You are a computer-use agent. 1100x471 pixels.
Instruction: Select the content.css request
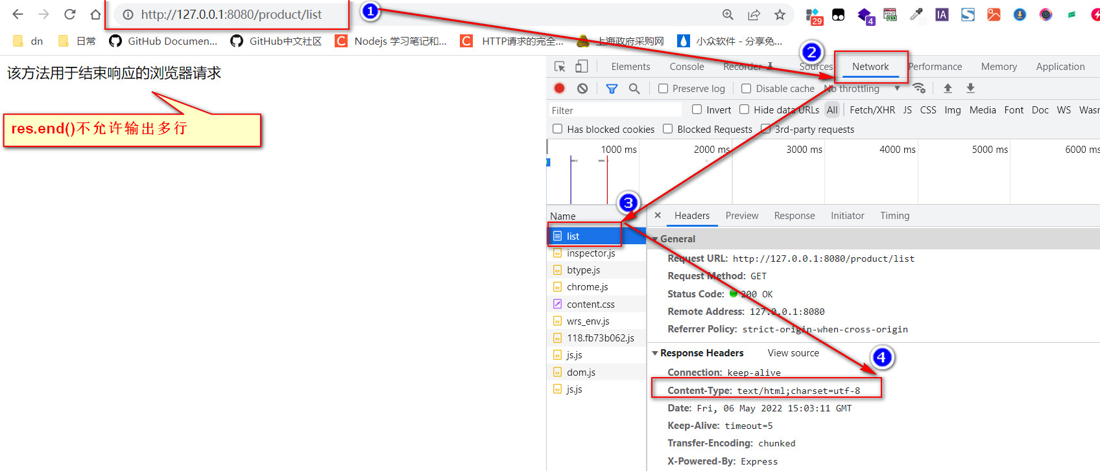pos(597,304)
